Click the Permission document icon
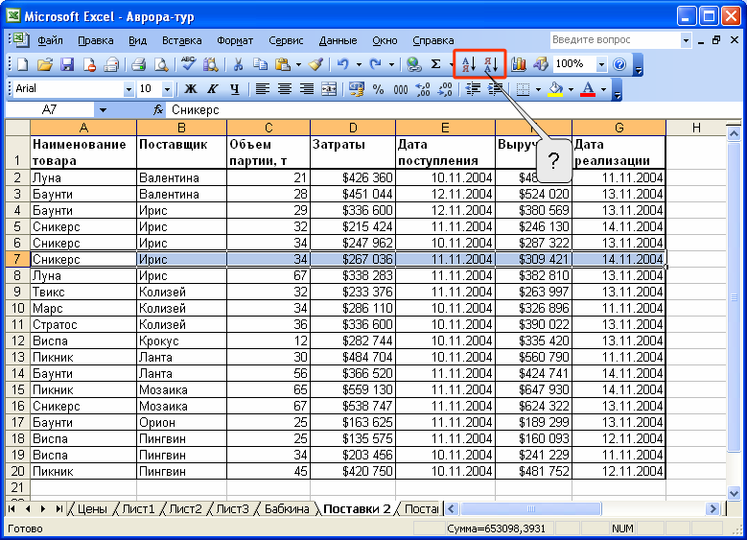The width and height of the screenshot is (747, 540). point(89,64)
